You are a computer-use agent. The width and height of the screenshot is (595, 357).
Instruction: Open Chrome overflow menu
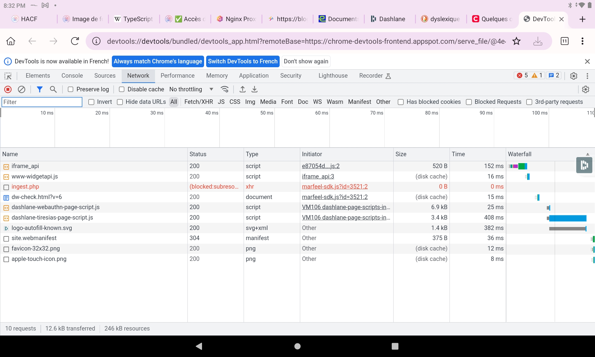tap(583, 41)
